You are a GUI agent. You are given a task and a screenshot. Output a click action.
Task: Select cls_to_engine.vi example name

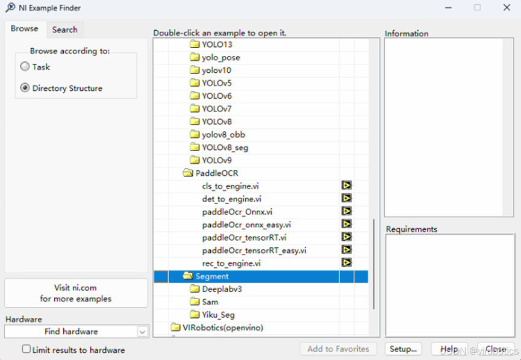click(230, 186)
